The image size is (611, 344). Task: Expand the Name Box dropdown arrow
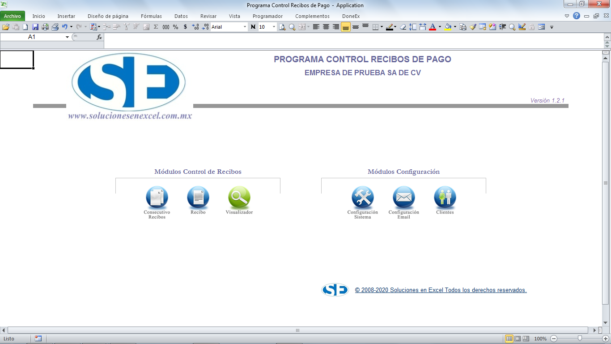68,37
